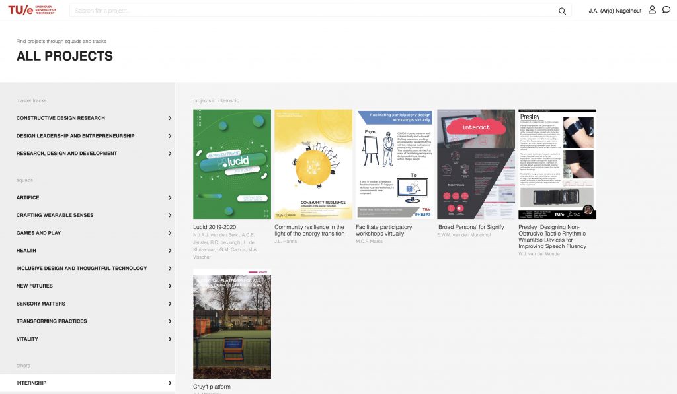
Task: Expand Constructive Design Research chevron
Action: (170, 118)
